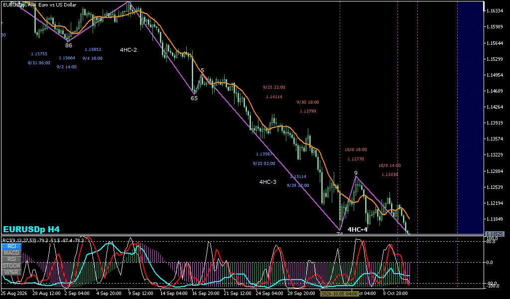Select the blue 9/29 22:00 annotation
The image size is (510, 299).
[x=298, y=185]
